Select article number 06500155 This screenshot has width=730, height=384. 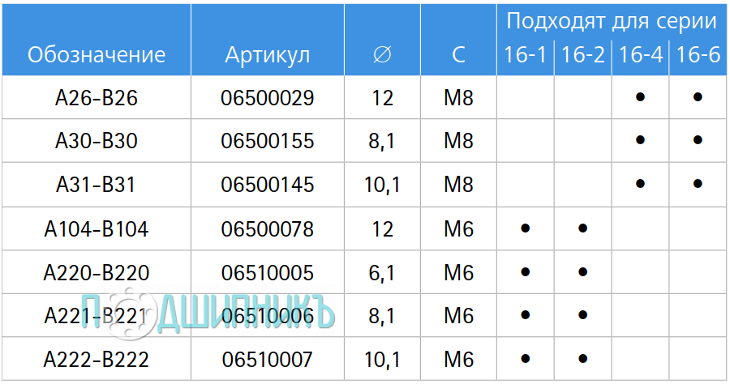click(267, 141)
